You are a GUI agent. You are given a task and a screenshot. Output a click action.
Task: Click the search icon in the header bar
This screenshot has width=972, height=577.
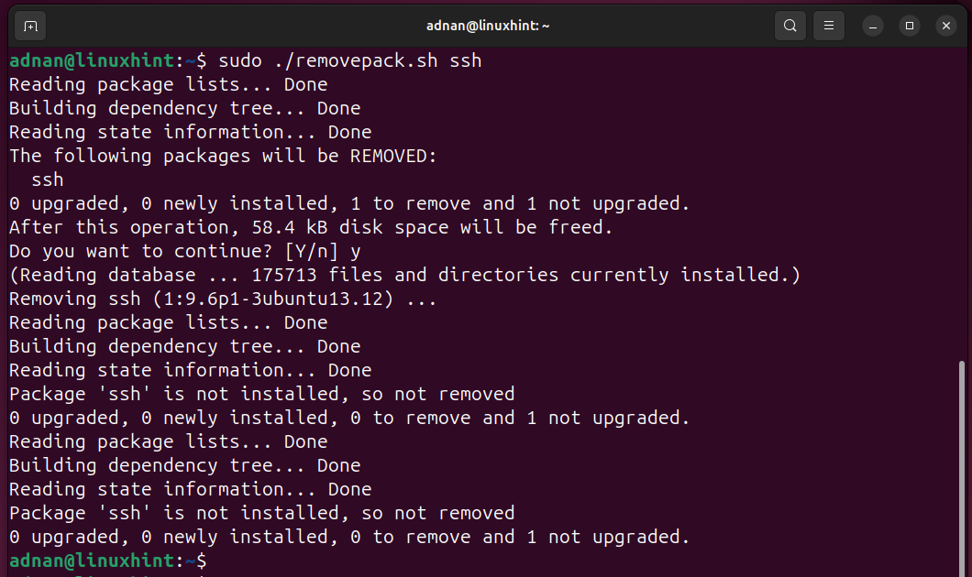point(790,26)
